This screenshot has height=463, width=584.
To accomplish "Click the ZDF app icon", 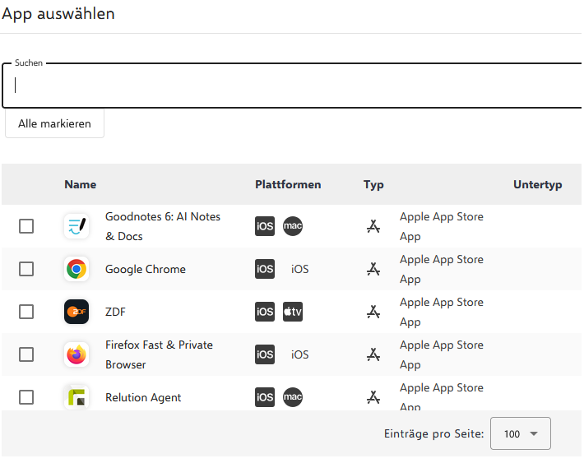I will click(x=76, y=312).
